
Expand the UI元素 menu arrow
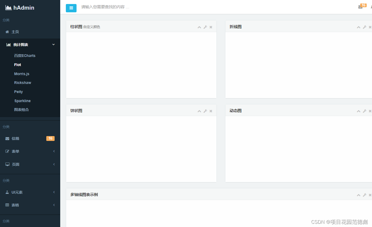[54, 192]
